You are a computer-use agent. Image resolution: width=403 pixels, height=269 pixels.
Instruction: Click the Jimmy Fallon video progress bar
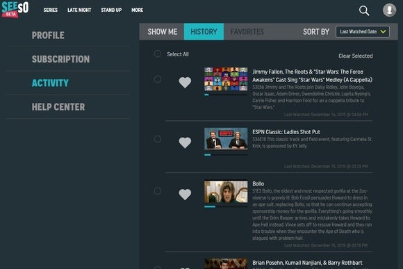[226, 95]
